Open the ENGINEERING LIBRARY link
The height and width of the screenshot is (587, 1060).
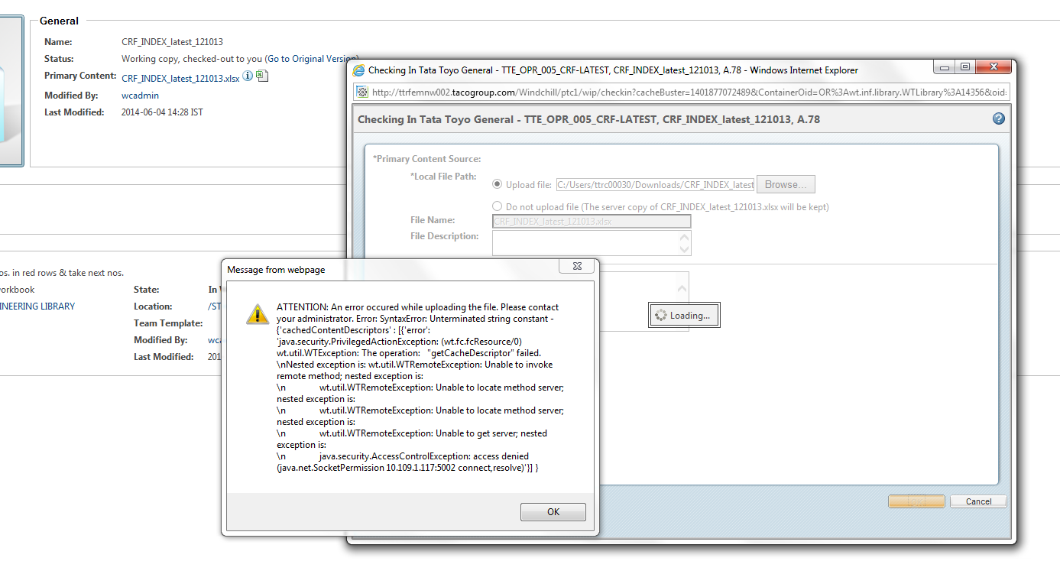37,306
